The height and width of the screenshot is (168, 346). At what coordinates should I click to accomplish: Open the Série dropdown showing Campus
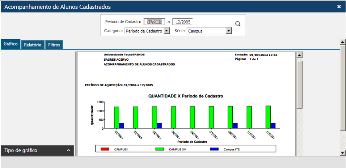point(229,31)
